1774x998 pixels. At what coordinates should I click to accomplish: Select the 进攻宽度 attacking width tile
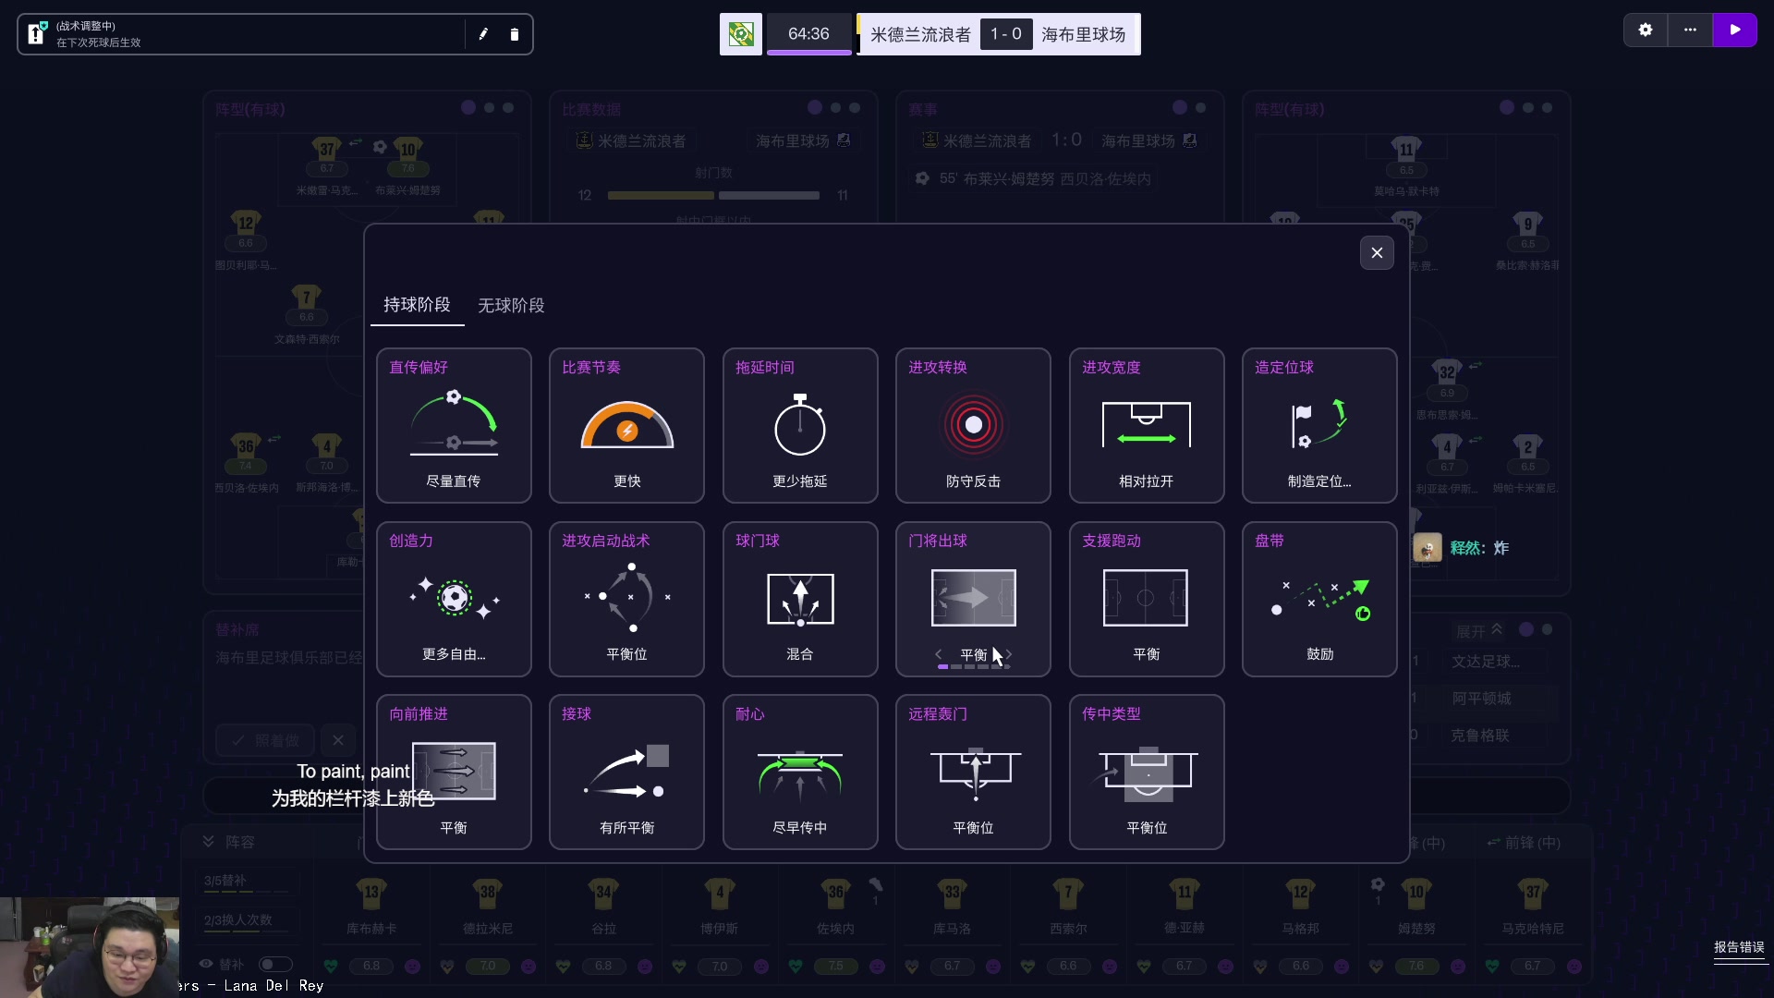[x=1147, y=425]
